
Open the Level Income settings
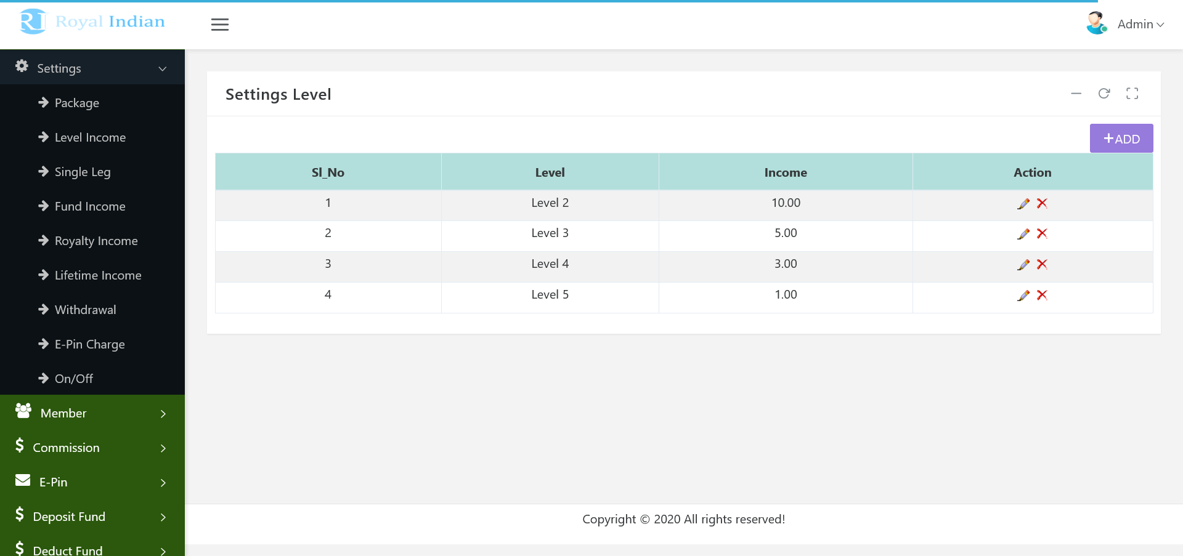90,137
